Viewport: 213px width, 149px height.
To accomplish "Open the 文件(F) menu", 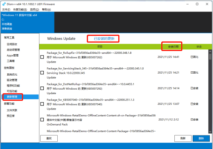I will (6, 10).
